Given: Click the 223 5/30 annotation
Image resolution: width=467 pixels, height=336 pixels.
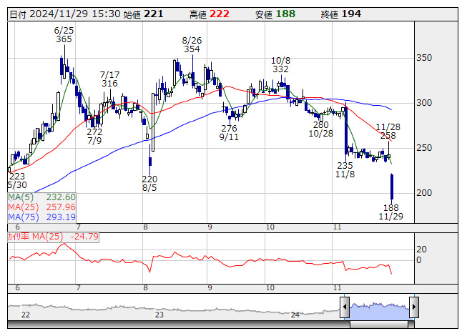Looking at the screenshot, I should click(x=17, y=181).
